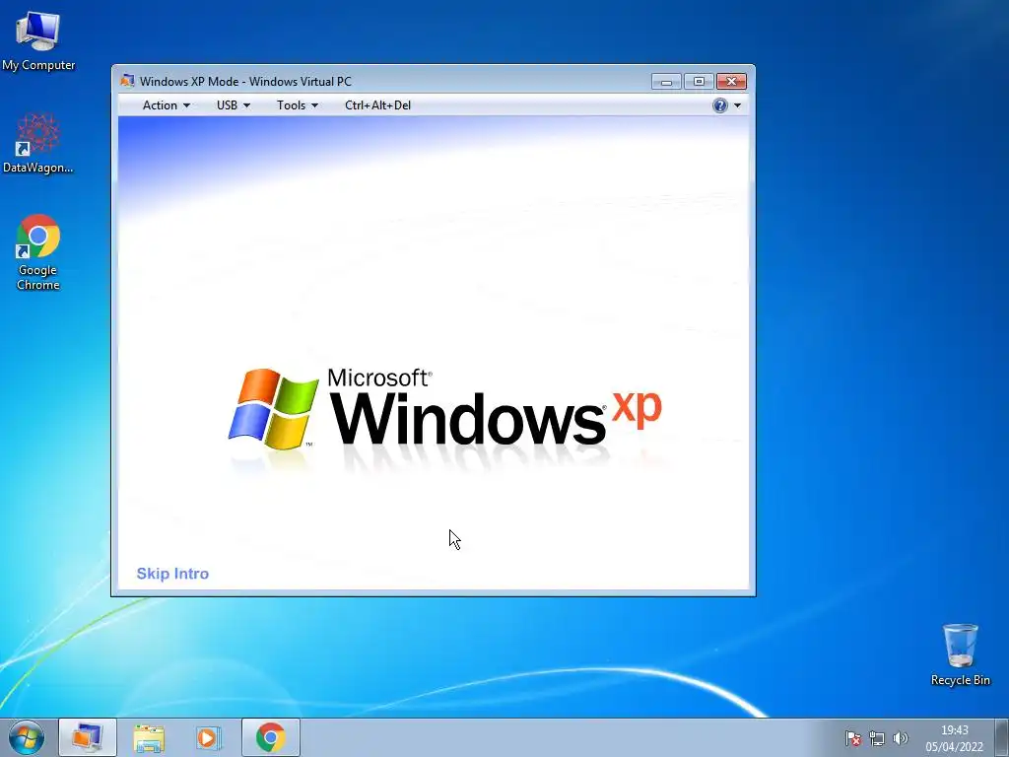The image size is (1009, 757).
Task: Select the DataWagon desktop shortcut
Action: pos(38,144)
